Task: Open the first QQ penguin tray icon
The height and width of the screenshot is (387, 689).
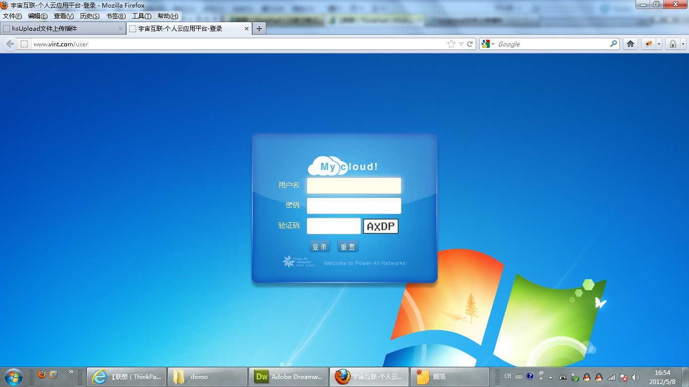Action: [587, 377]
